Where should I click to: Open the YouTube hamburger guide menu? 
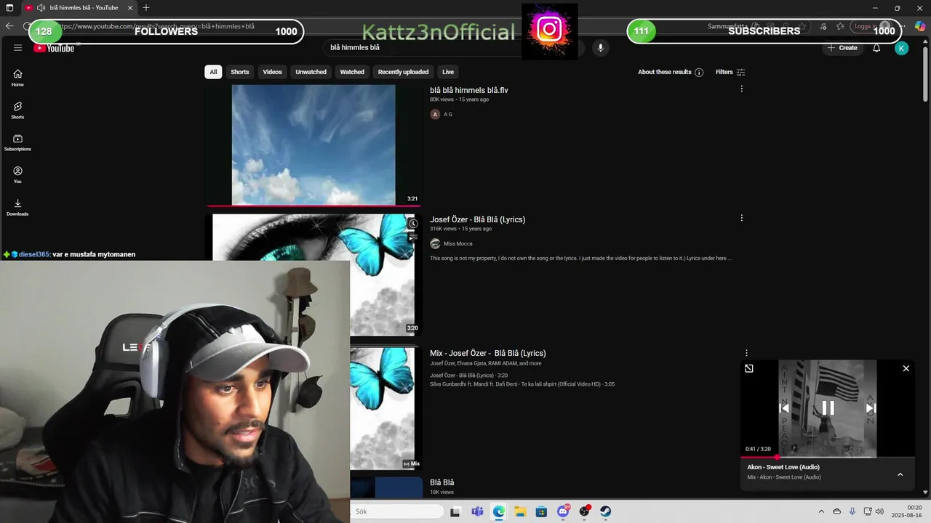pyautogui.click(x=17, y=48)
